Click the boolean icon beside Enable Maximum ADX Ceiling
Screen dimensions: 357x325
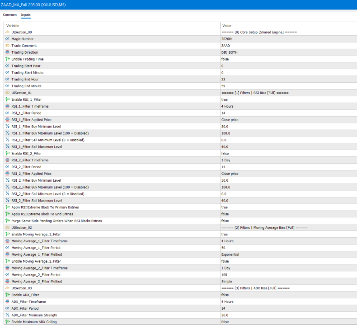pos(8,322)
